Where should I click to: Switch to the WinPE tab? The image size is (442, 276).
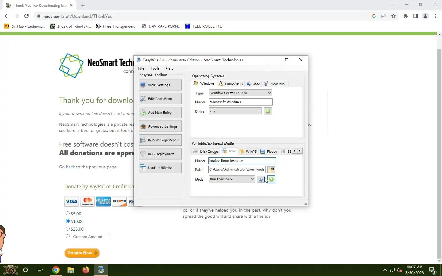tap(248, 151)
